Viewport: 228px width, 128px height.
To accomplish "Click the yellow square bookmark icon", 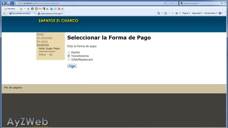I will [36, 9].
